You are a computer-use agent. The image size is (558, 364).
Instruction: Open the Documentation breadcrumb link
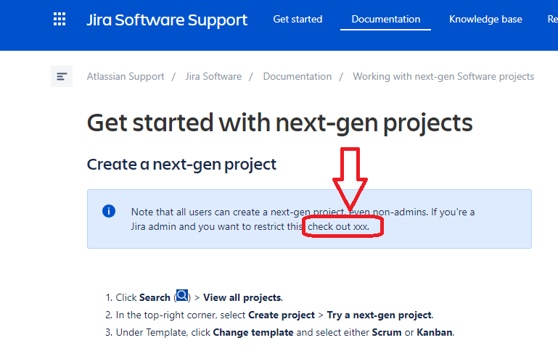298,76
